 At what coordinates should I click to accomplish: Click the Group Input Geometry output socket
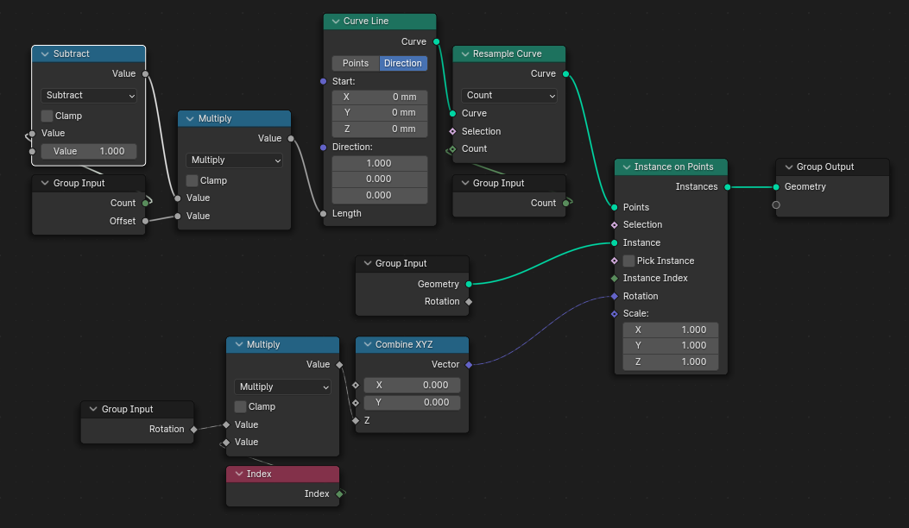[469, 284]
